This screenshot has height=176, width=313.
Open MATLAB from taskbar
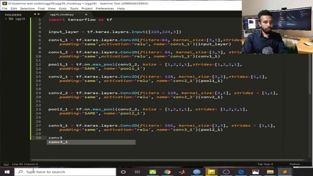tap(182, 172)
